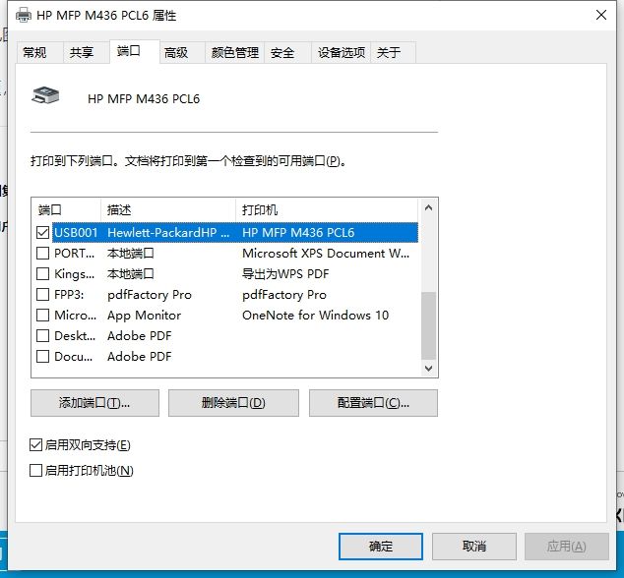The width and height of the screenshot is (624, 578).
Task: Switch to the 常规 tab
Action: (x=34, y=53)
